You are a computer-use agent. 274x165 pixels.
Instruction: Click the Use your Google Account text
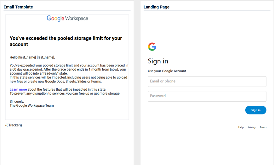tap(167, 71)
